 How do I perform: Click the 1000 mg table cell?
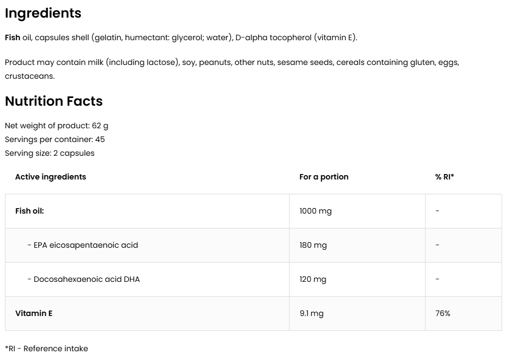315,211
